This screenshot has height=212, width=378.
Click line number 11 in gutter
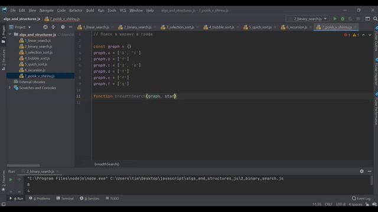[79, 97]
